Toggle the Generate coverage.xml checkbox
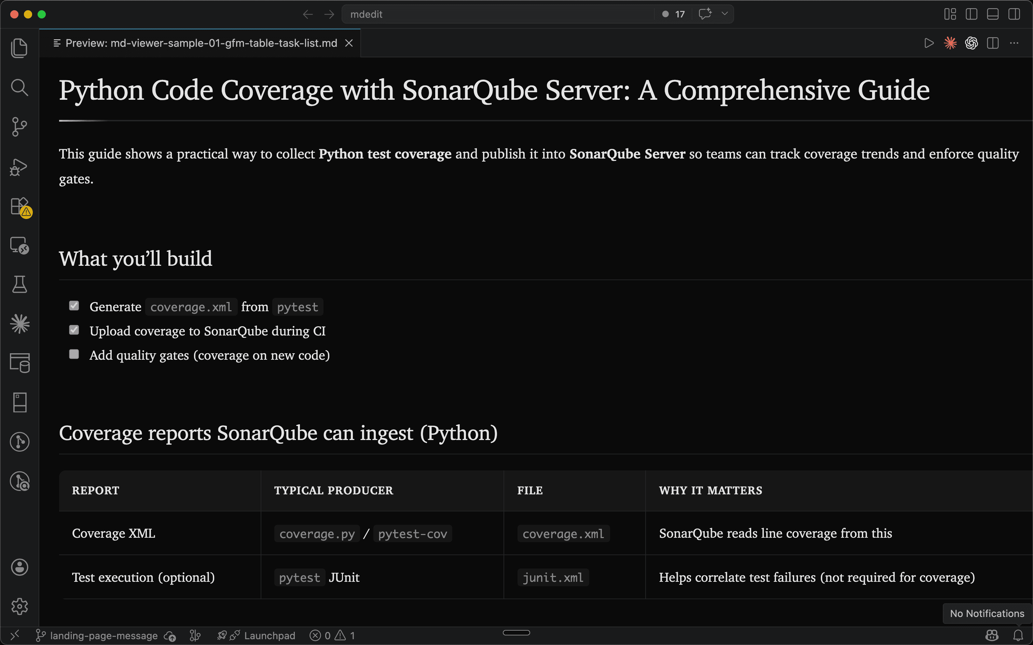1033x645 pixels. click(74, 306)
